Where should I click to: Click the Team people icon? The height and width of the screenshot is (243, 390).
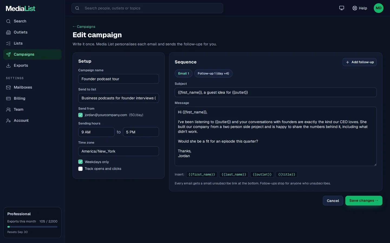click(8, 110)
